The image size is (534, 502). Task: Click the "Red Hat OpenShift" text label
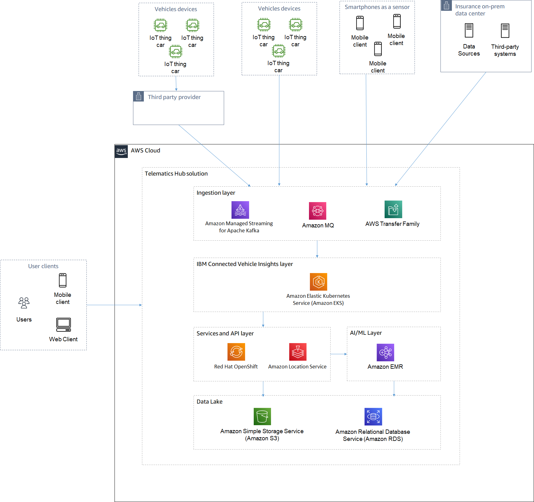tap(236, 367)
